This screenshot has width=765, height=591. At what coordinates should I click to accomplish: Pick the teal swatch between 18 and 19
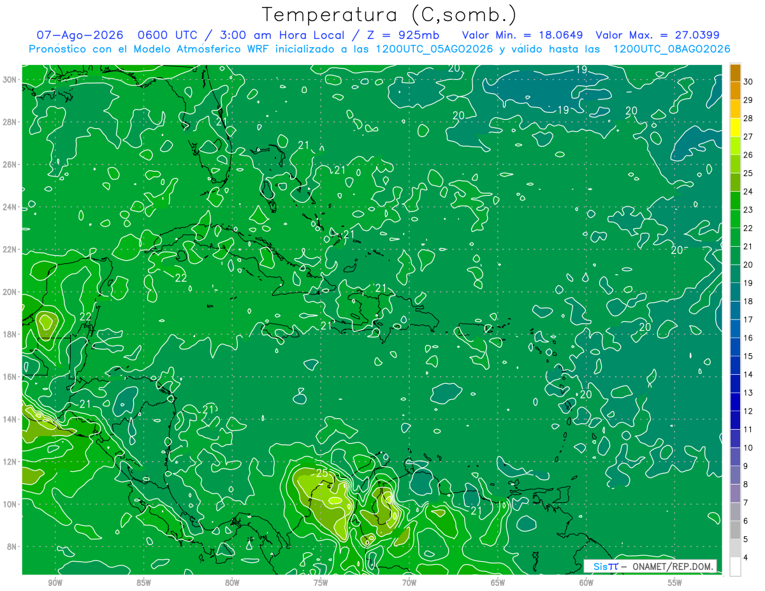(735, 292)
